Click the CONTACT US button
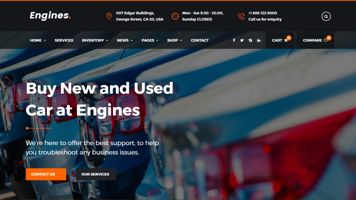356x200 pixels. click(46, 174)
